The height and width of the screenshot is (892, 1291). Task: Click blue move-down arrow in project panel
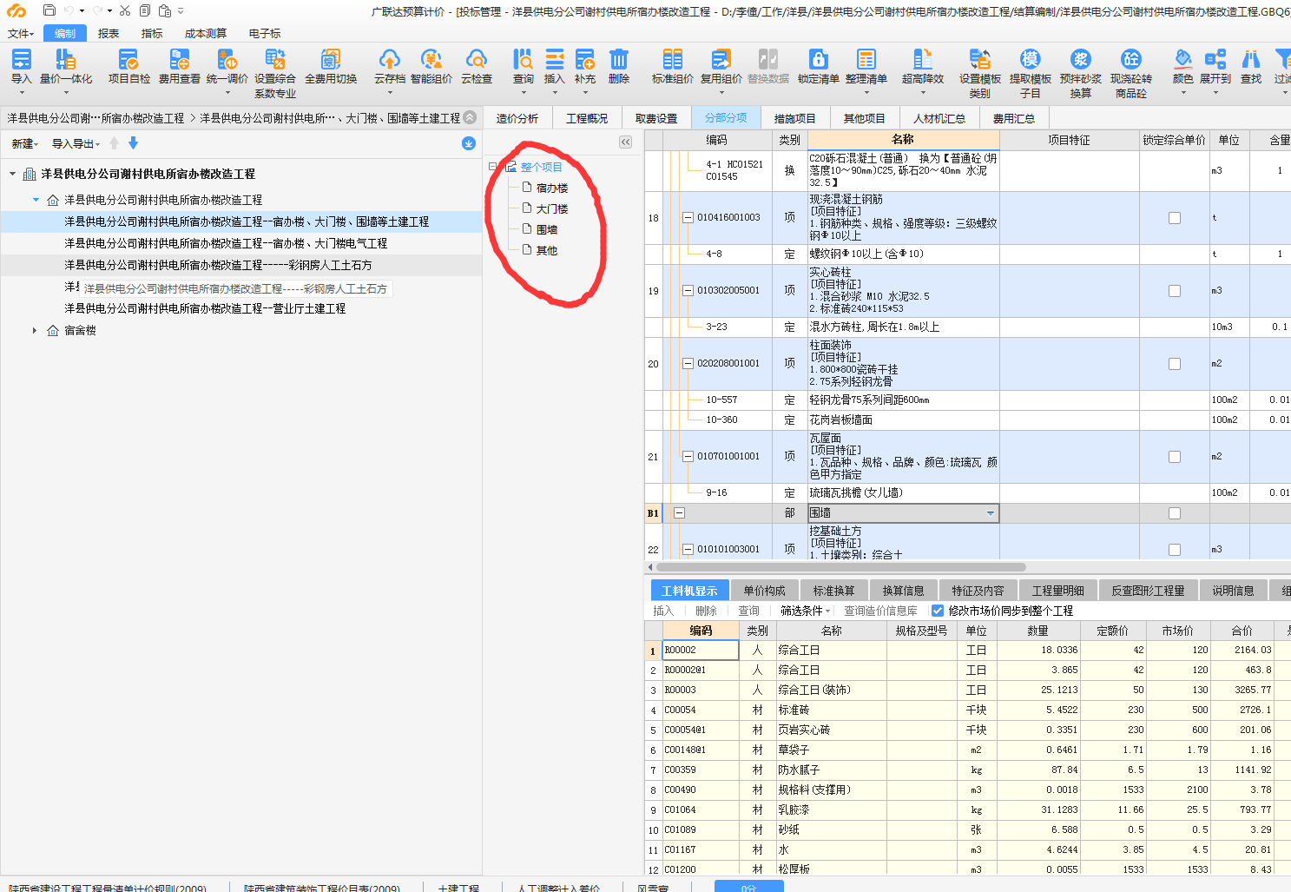tap(133, 143)
